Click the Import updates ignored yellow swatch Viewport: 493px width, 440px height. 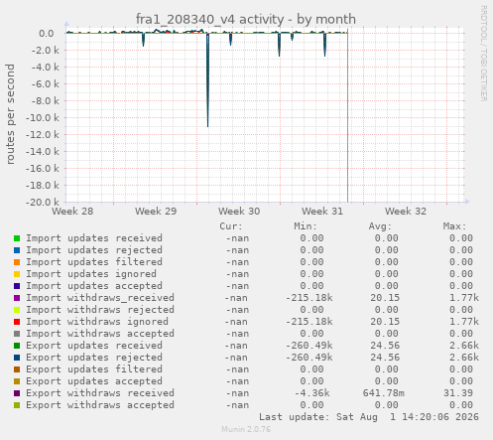(17, 274)
